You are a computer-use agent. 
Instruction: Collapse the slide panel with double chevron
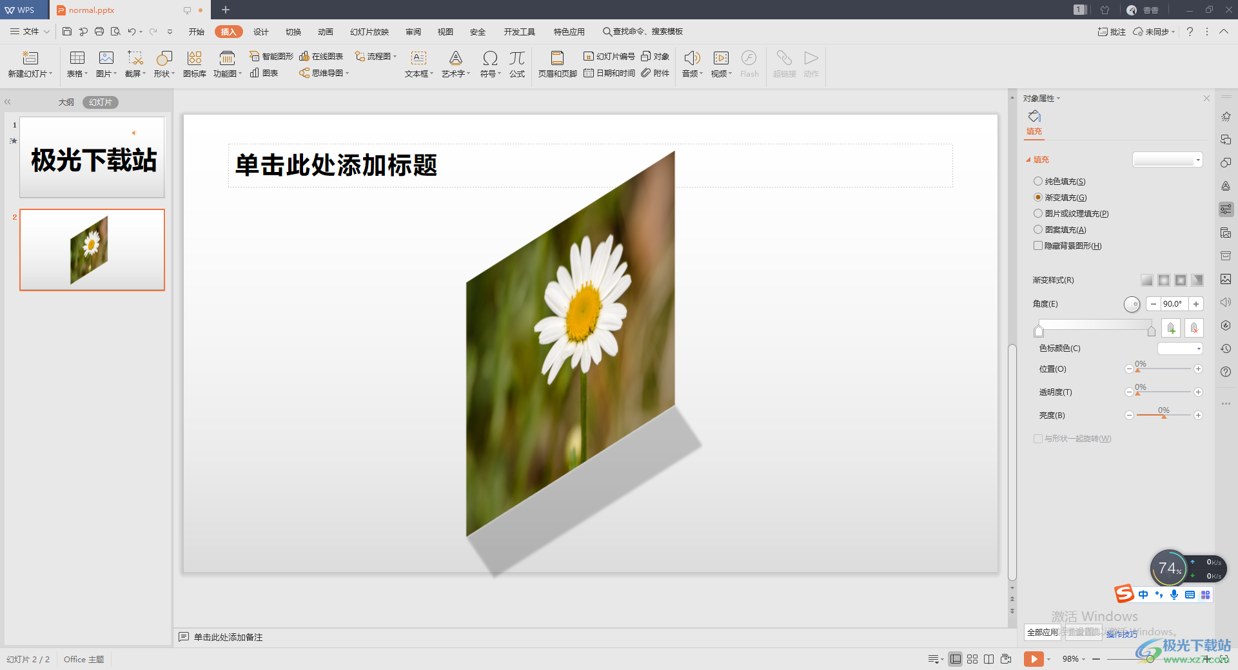click(x=8, y=102)
